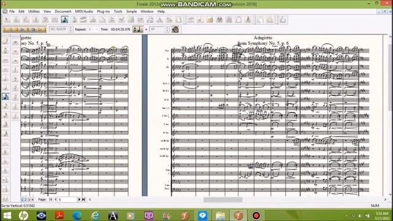Open Microsoft Edge from the taskbar
The image size is (393, 221).
click(x=77, y=215)
